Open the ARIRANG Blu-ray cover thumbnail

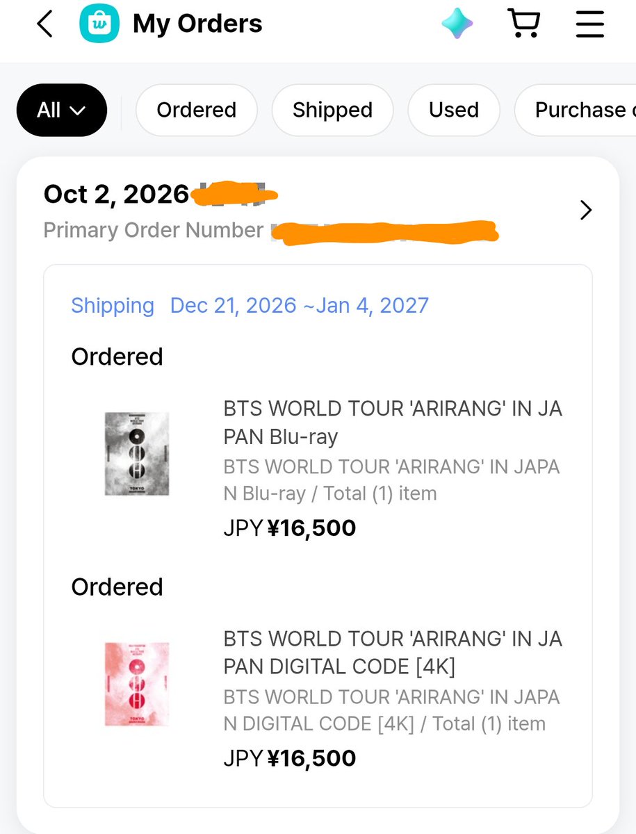[137, 454]
